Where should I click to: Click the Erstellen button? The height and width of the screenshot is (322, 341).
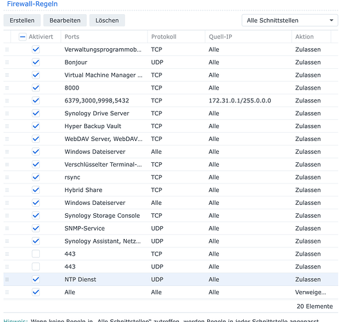click(22, 21)
